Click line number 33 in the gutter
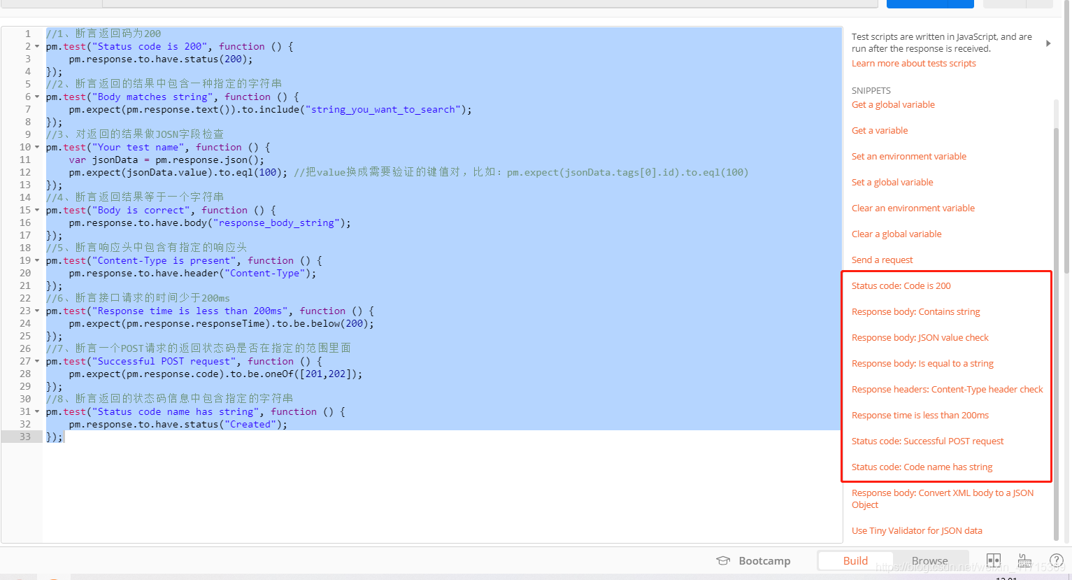The image size is (1072, 580). tap(25, 437)
